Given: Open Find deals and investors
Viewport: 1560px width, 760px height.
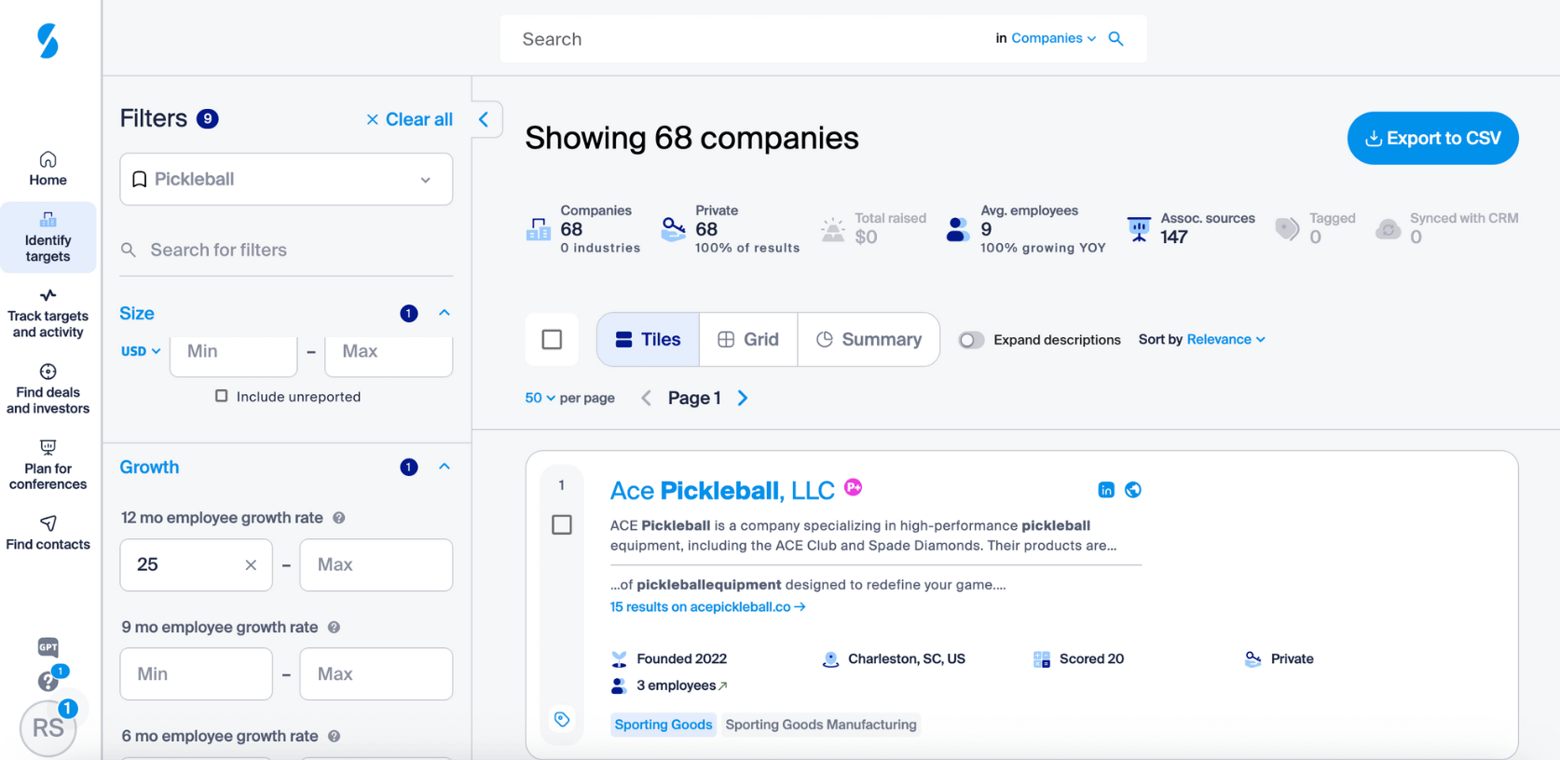Looking at the screenshot, I should pyautogui.click(x=48, y=389).
